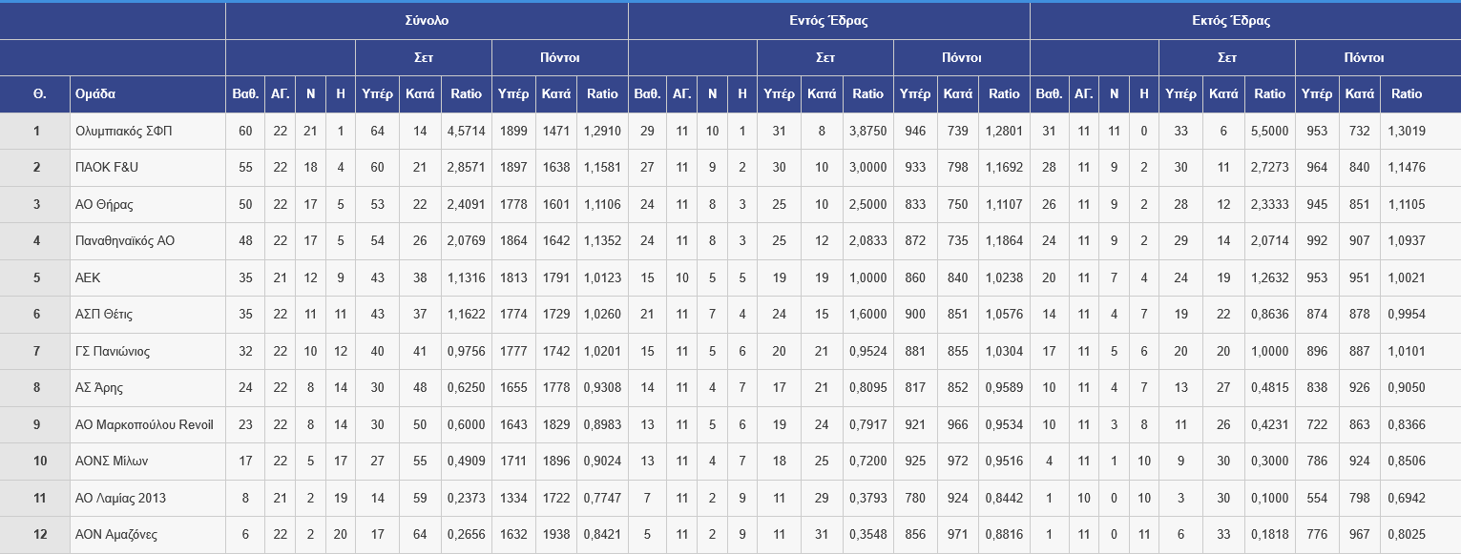The height and width of the screenshot is (554, 1461).
Task: Click the Ομάδα column header
Action: click(x=95, y=94)
